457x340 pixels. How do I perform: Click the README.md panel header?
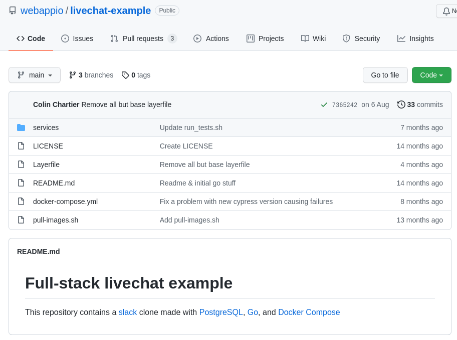pyautogui.click(x=39, y=251)
